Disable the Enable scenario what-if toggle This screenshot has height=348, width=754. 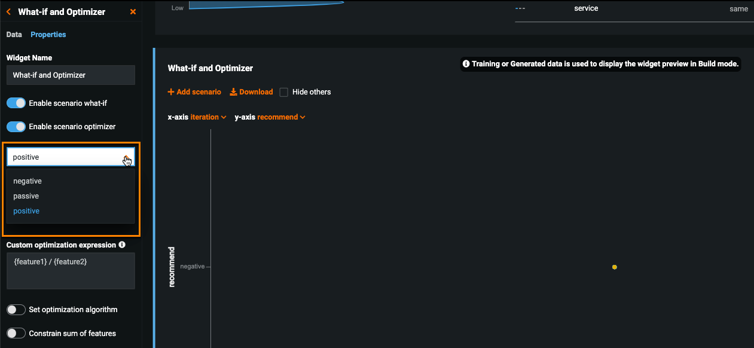point(16,103)
